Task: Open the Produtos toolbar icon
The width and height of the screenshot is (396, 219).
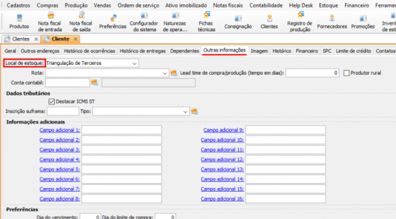Action: (x=19, y=22)
